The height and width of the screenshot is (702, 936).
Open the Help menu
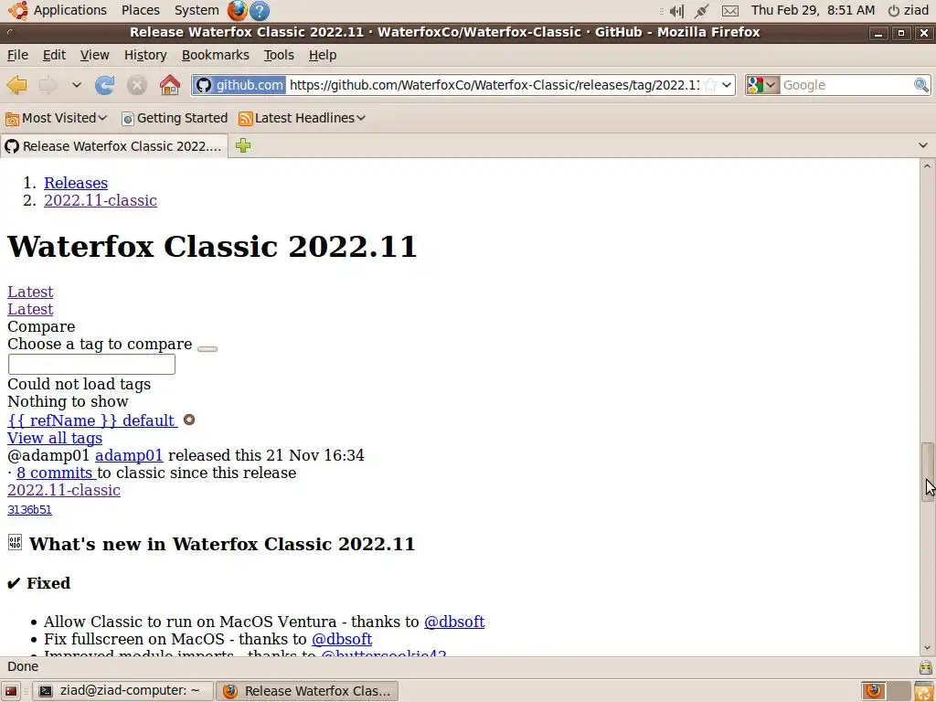point(323,55)
